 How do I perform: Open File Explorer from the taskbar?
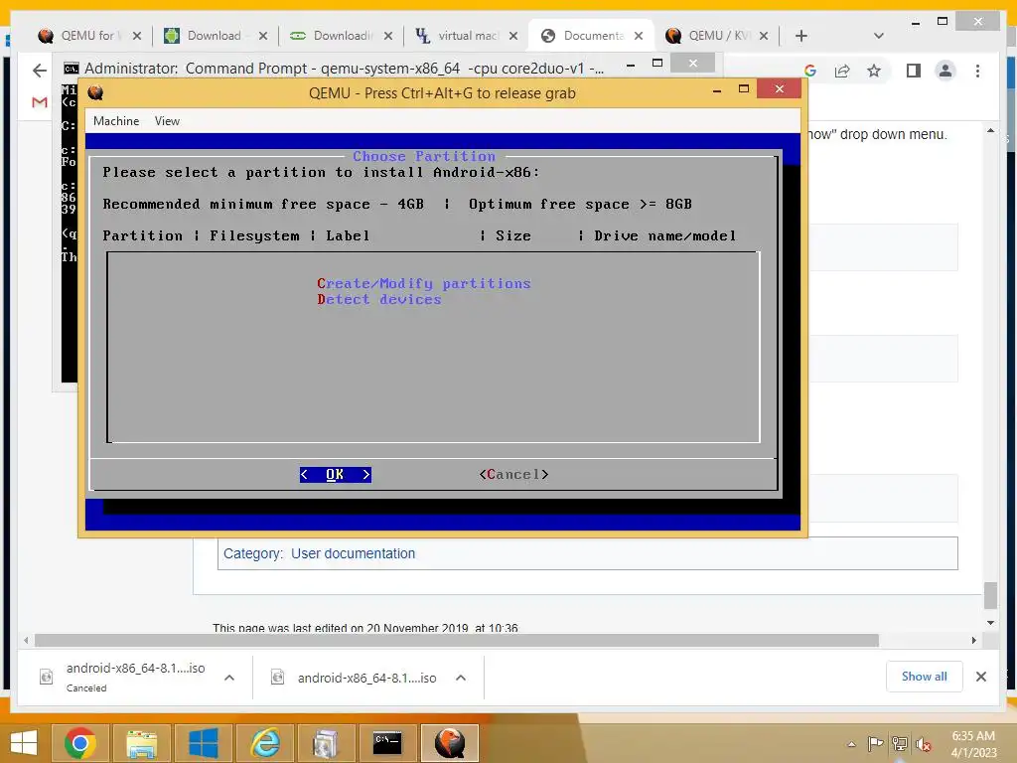pos(141,743)
